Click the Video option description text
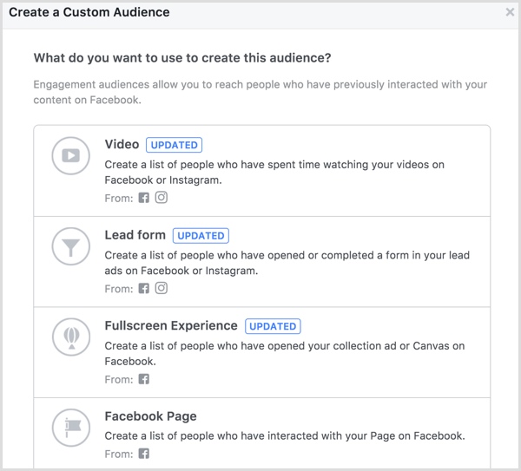 pyautogui.click(x=274, y=173)
